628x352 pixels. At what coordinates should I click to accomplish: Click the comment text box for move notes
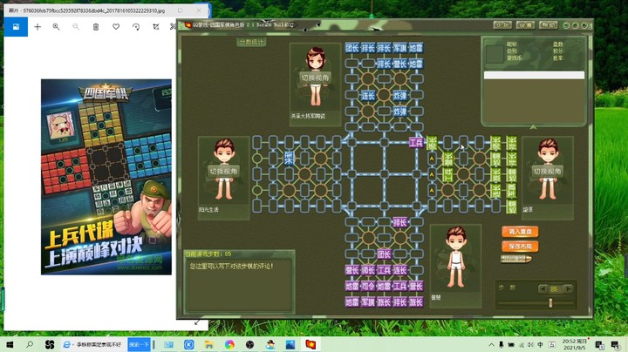point(240,285)
